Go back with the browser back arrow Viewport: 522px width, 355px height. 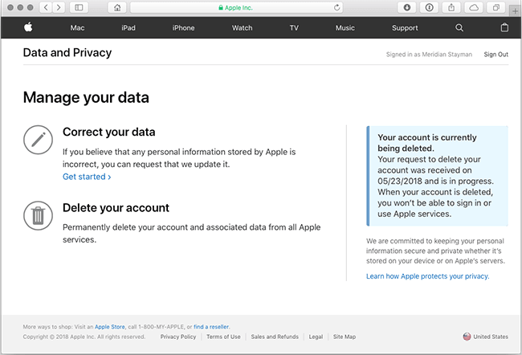(x=46, y=7)
